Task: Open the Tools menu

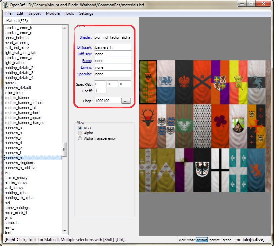Action: pos(69,13)
